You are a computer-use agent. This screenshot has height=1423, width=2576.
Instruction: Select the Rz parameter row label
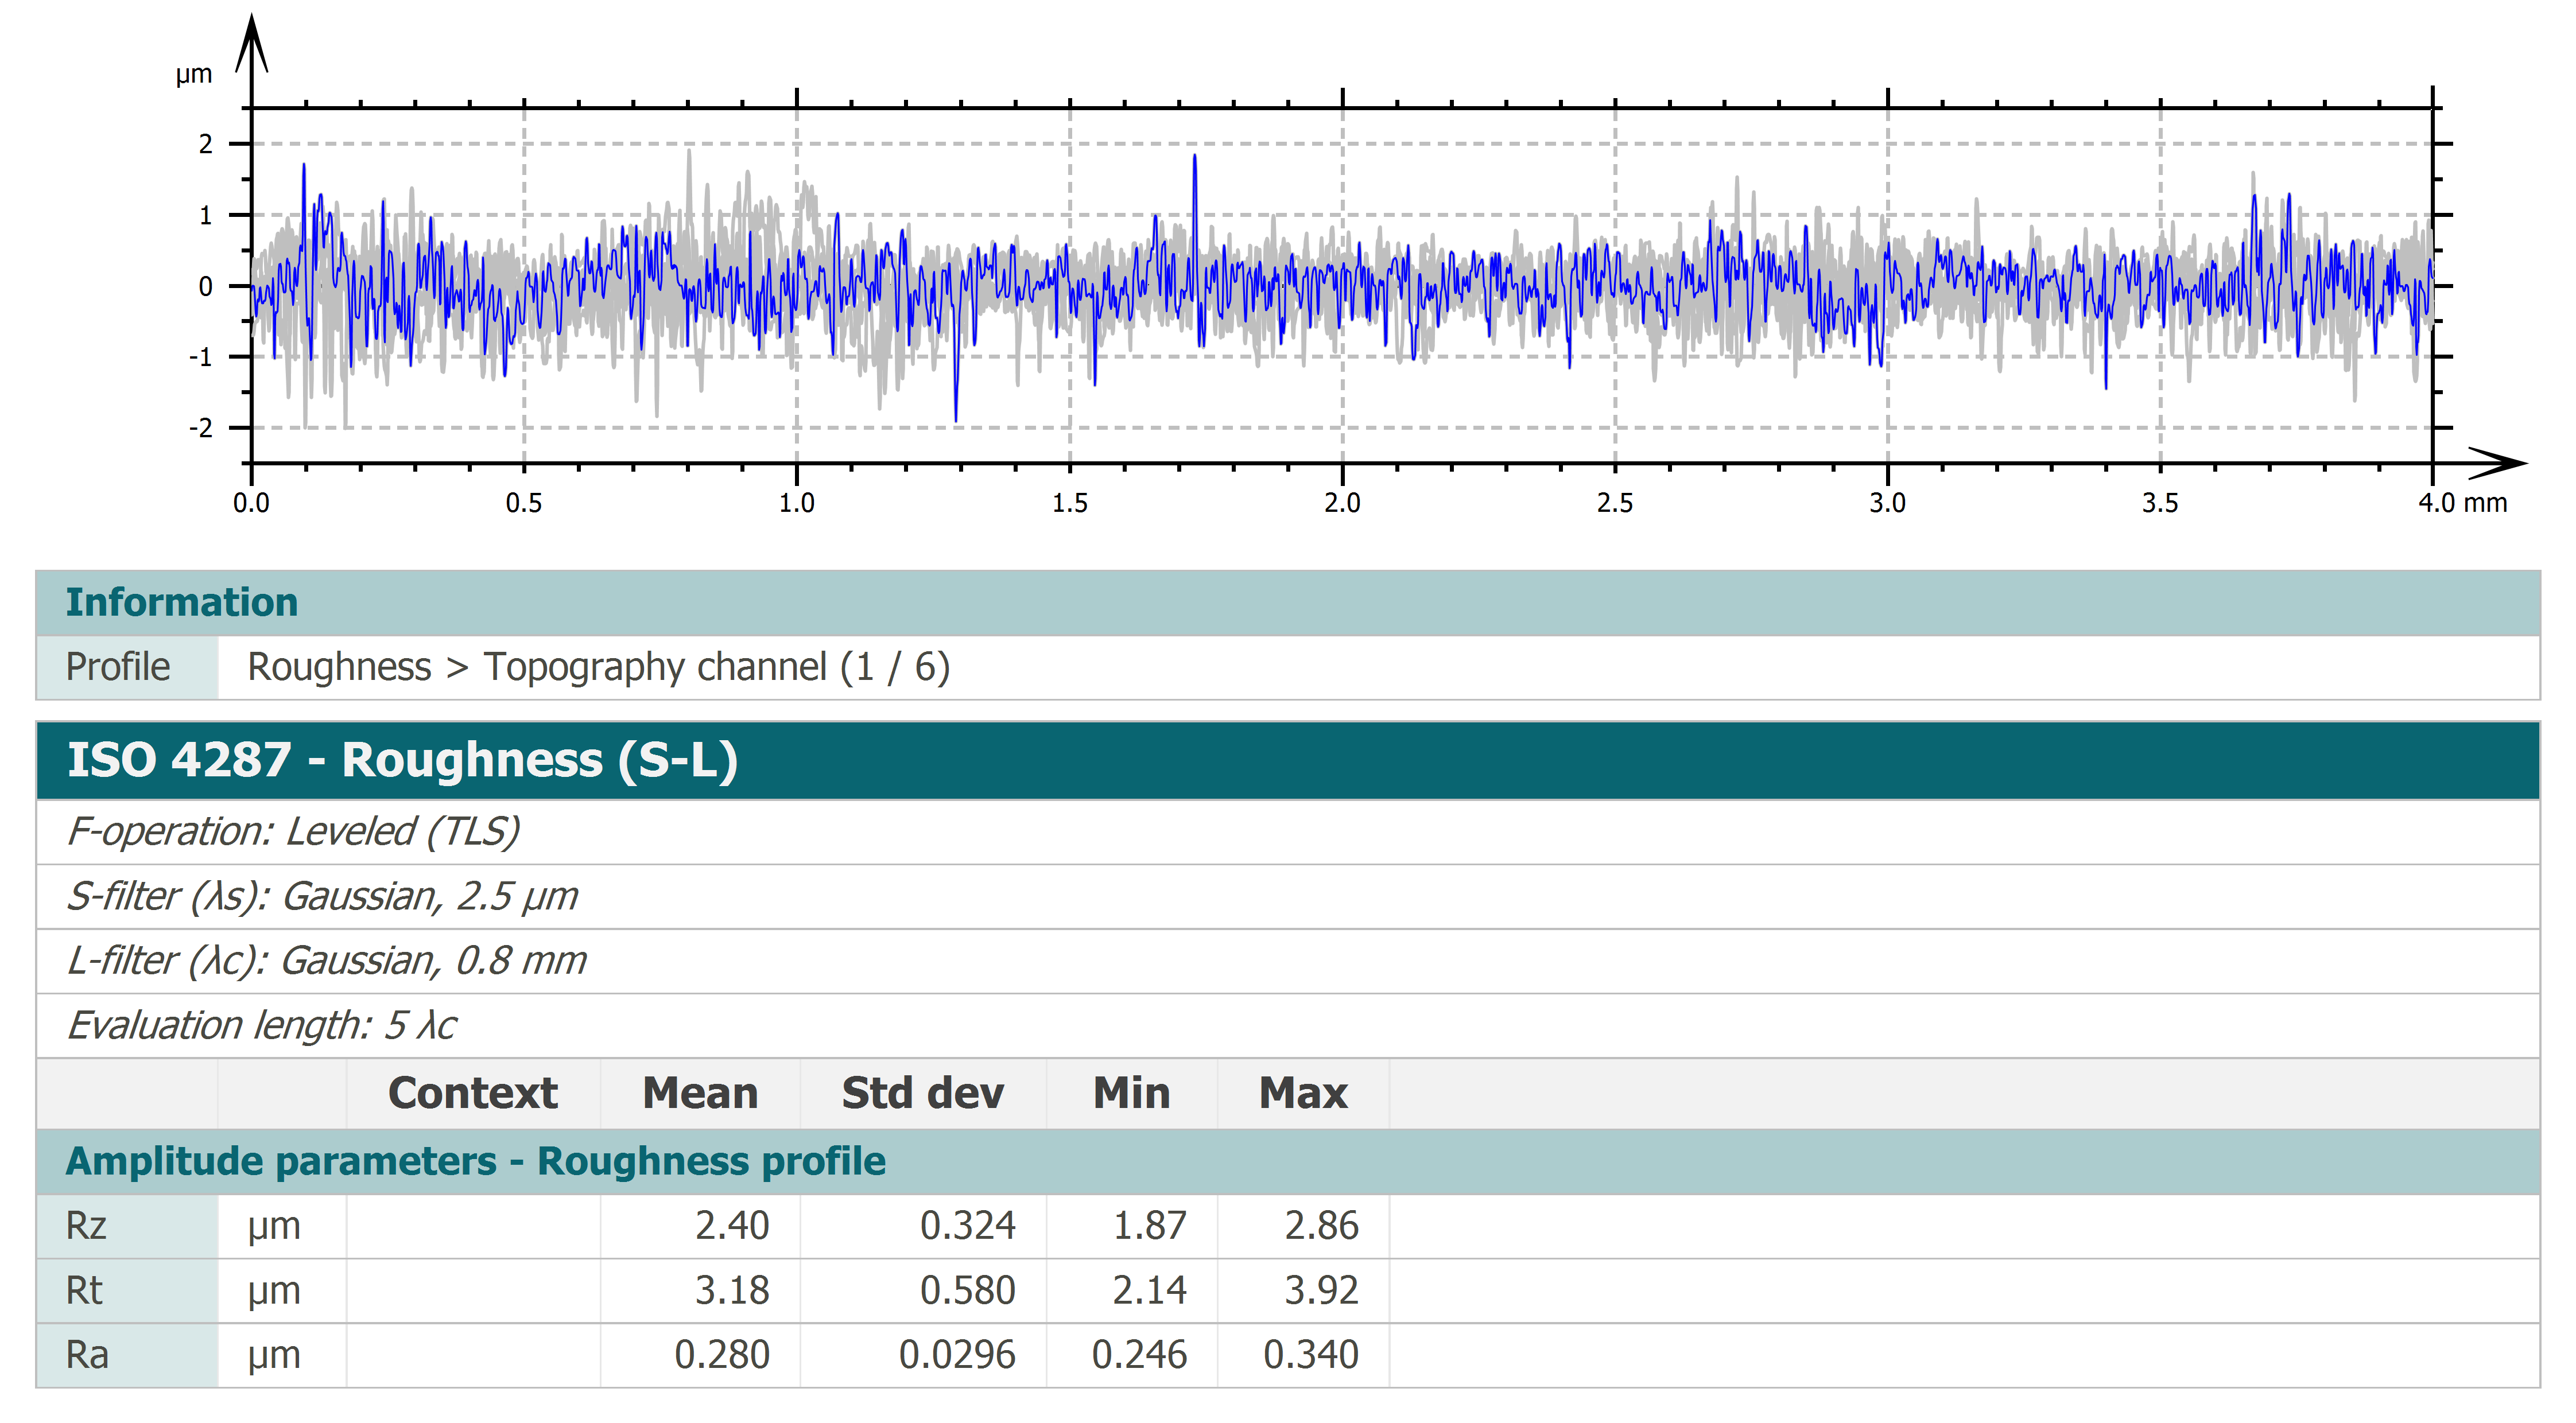pos(87,1226)
